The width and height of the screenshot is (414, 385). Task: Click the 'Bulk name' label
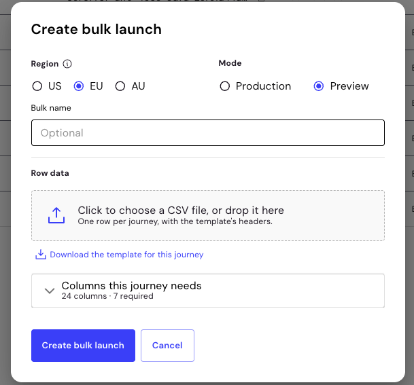(x=51, y=108)
